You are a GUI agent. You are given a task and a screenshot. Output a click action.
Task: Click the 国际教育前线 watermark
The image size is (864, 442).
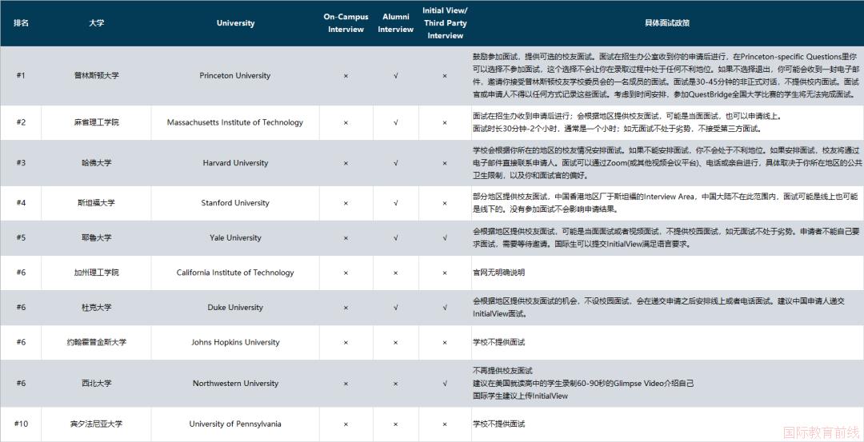(x=821, y=432)
